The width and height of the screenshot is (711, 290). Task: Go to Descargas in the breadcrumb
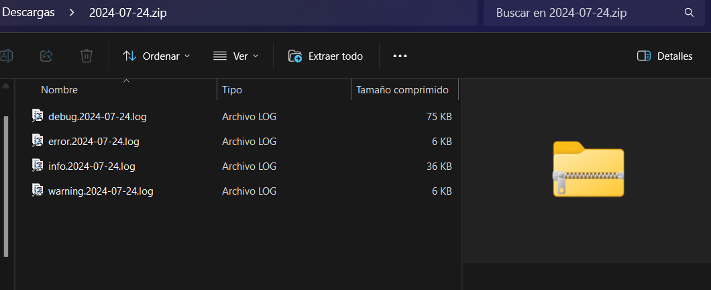click(28, 13)
